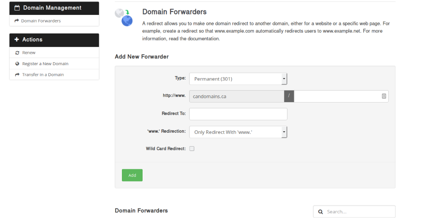Viewport: 432px width, 220px height.
Task: Click the Register a New Domain globe icon
Action: point(17,64)
